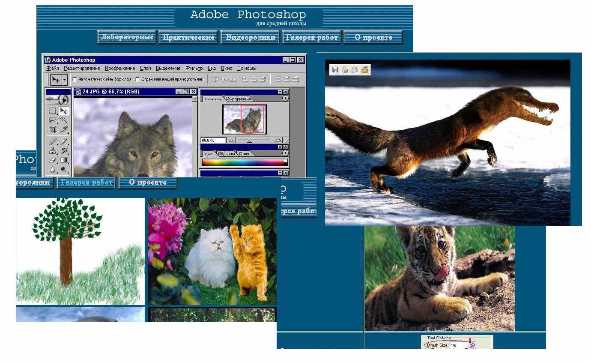
Task: Select the Paintbrush tool
Action: (64, 141)
